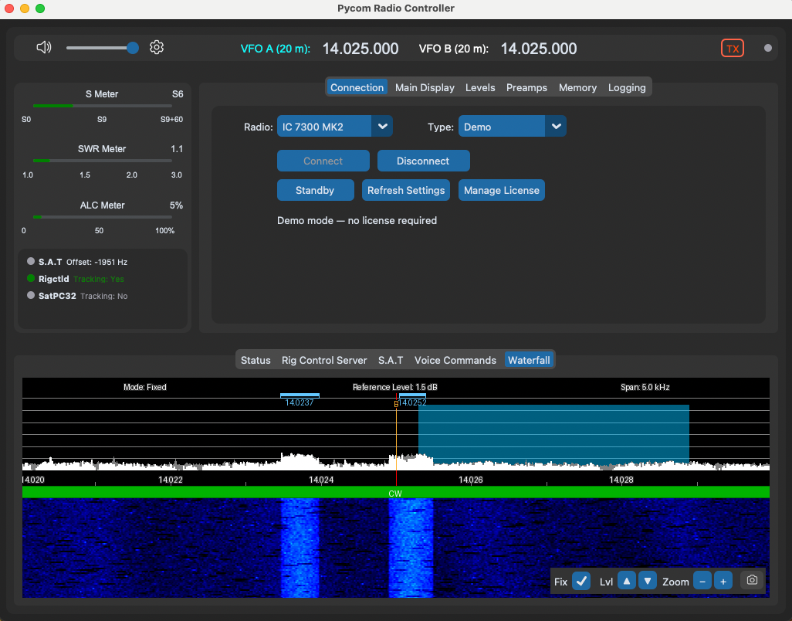Select VFO A (20 m) label
Screen dimensions: 792x621
click(276, 49)
